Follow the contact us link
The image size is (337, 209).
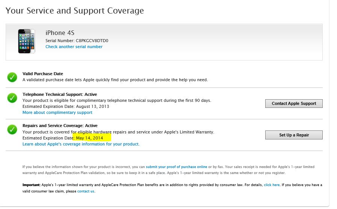pos(86,191)
